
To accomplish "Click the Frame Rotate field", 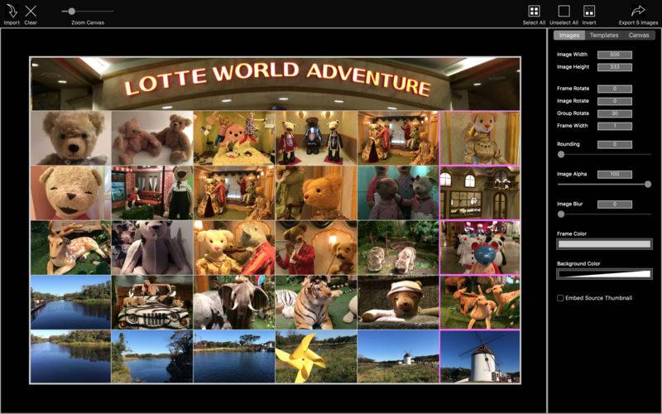I will tap(615, 89).
